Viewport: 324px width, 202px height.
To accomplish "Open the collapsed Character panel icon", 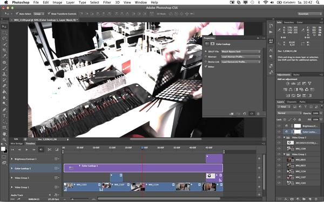I will (271, 50).
